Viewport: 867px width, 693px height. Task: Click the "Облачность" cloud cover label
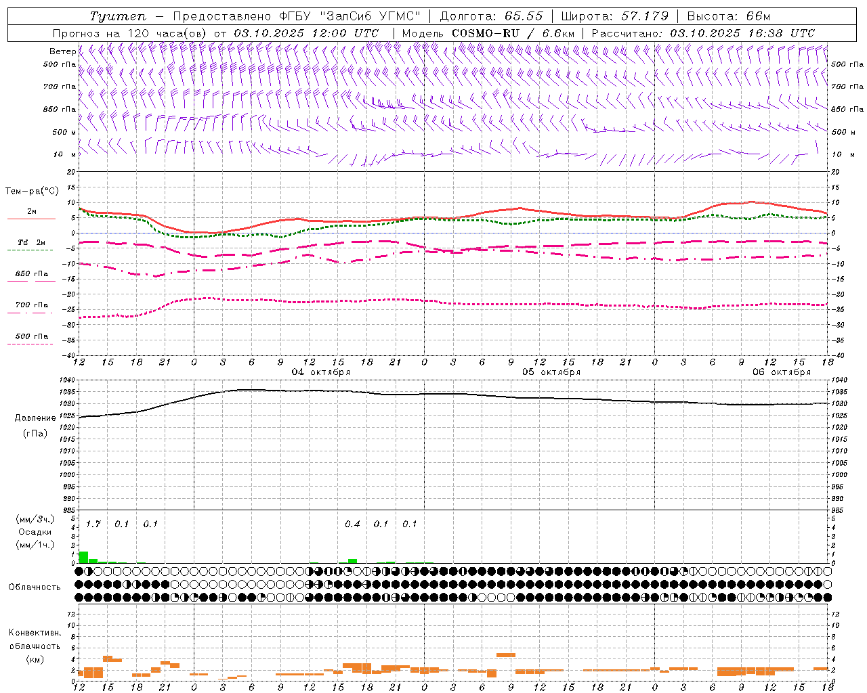pyautogui.click(x=35, y=587)
